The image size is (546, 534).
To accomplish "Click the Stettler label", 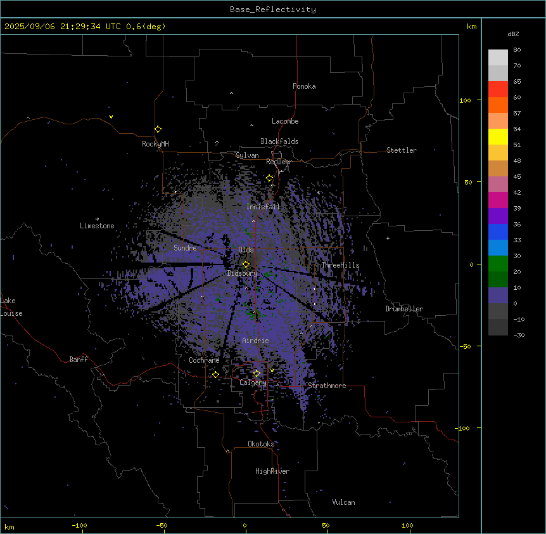I will pyautogui.click(x=402, y=150).
